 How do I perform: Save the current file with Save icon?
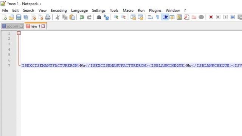pos(19,17)
